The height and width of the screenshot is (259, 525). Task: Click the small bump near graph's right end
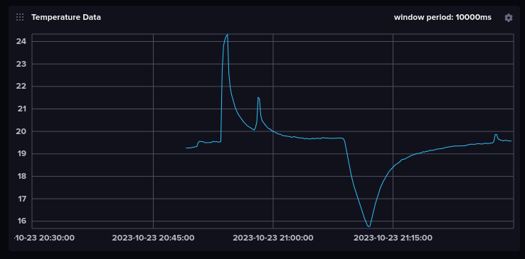pos(496,135)
